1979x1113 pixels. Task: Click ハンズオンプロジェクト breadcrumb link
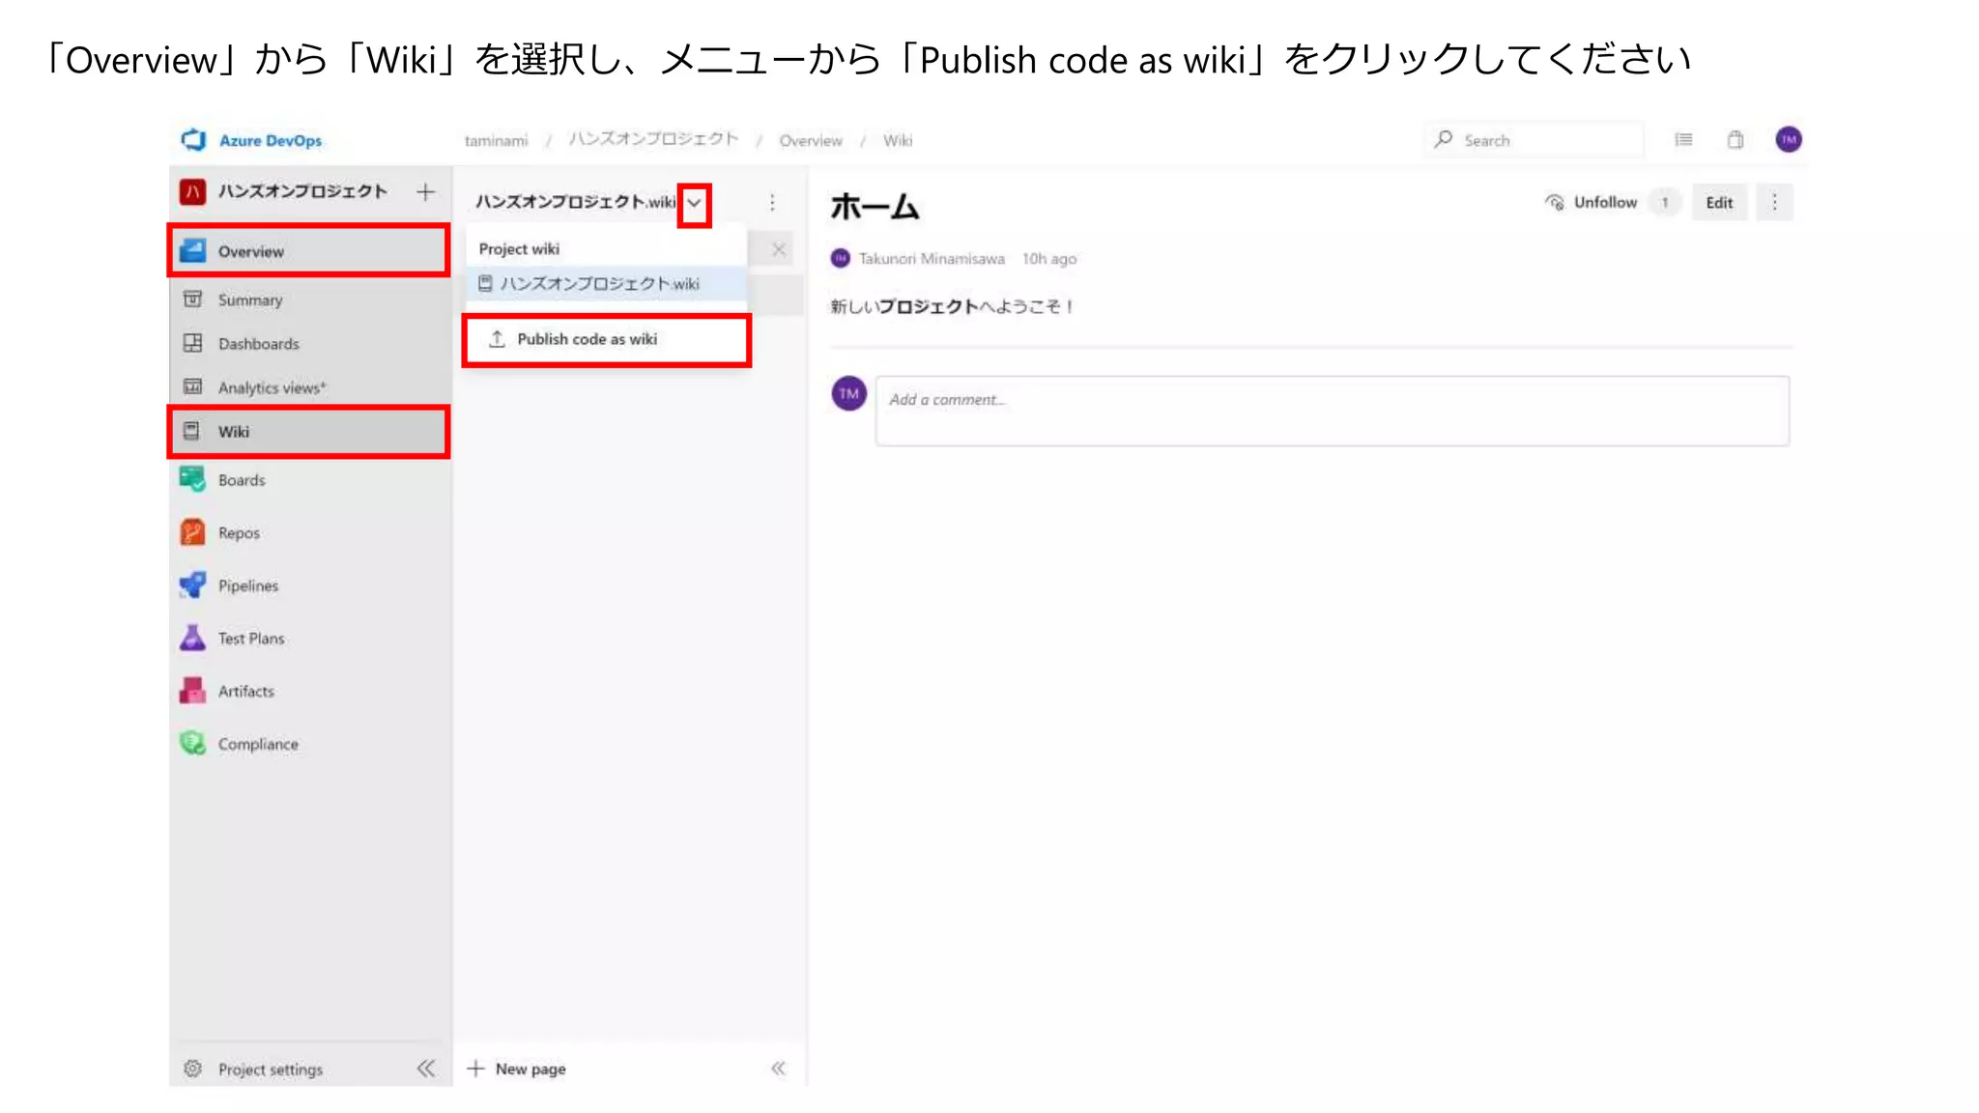coord(653,140)
